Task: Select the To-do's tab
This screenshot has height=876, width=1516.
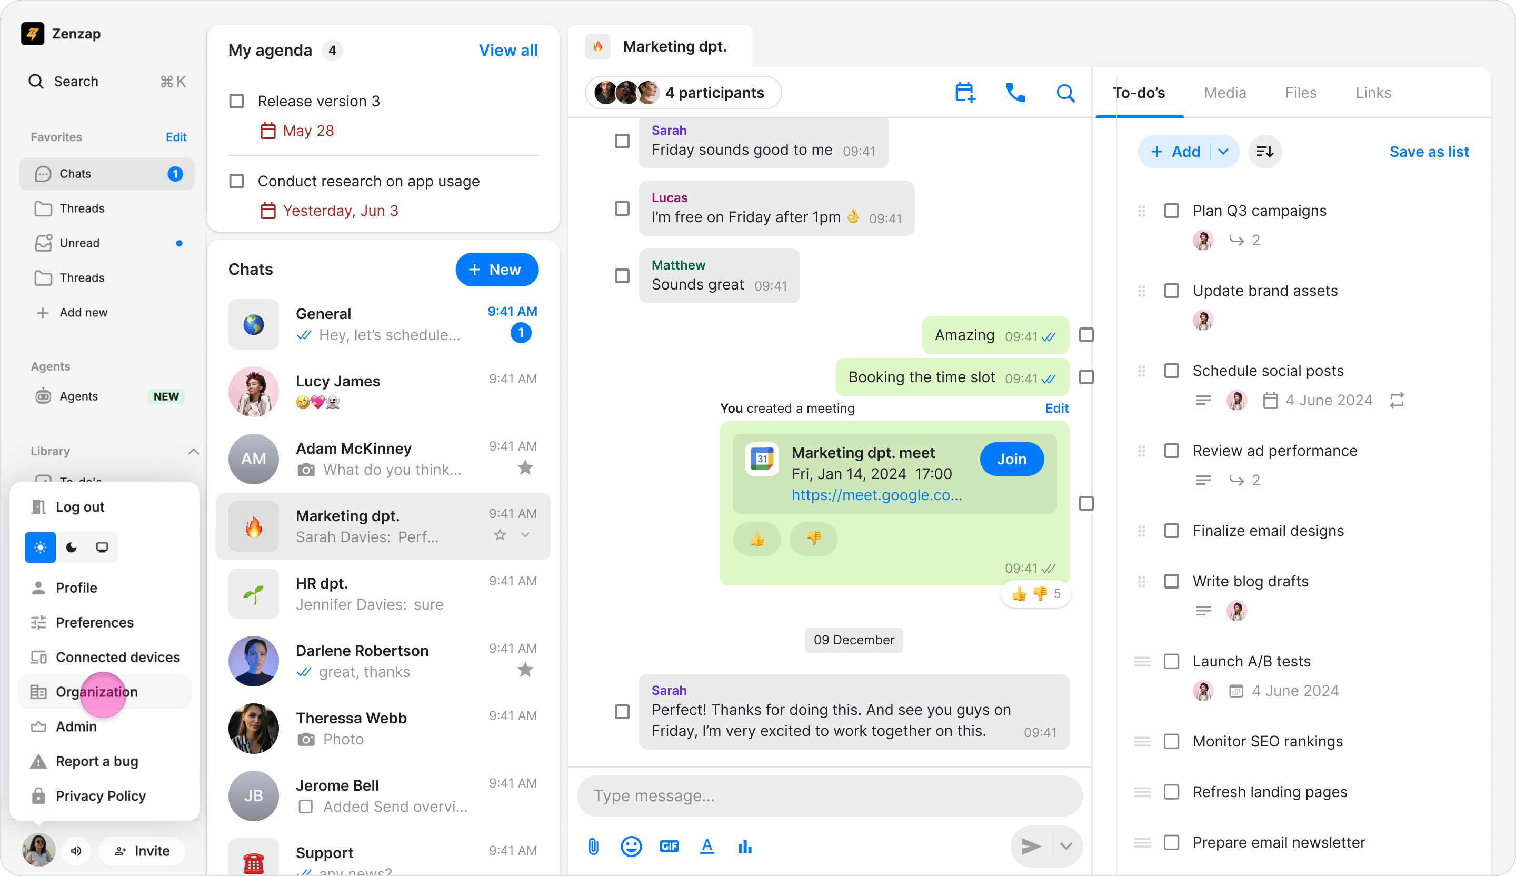Action: [x=1140, y=93]
